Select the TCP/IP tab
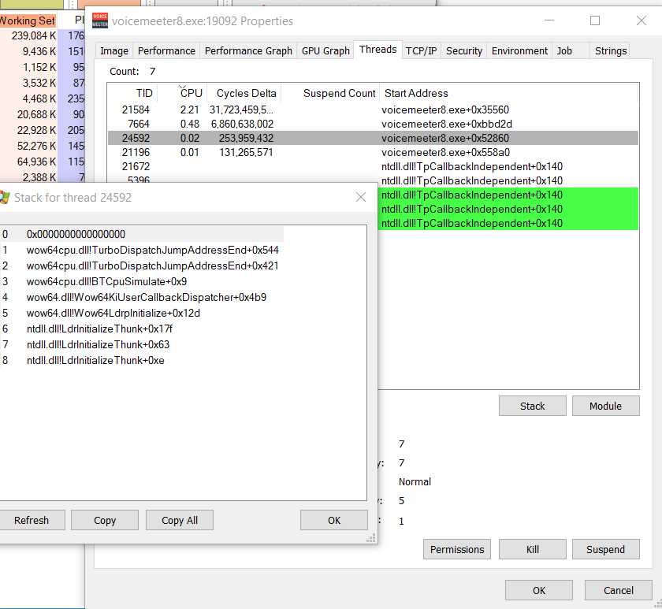662x609 pixels. [421, 50]
